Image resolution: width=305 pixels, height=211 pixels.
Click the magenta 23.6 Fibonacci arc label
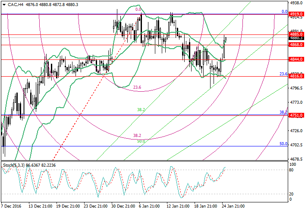point(137,87)
